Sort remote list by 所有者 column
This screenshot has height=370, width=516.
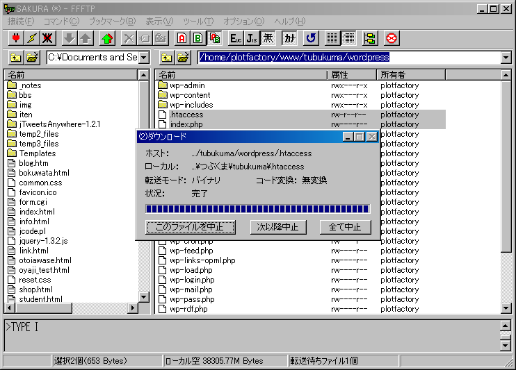tap(411, 75)
